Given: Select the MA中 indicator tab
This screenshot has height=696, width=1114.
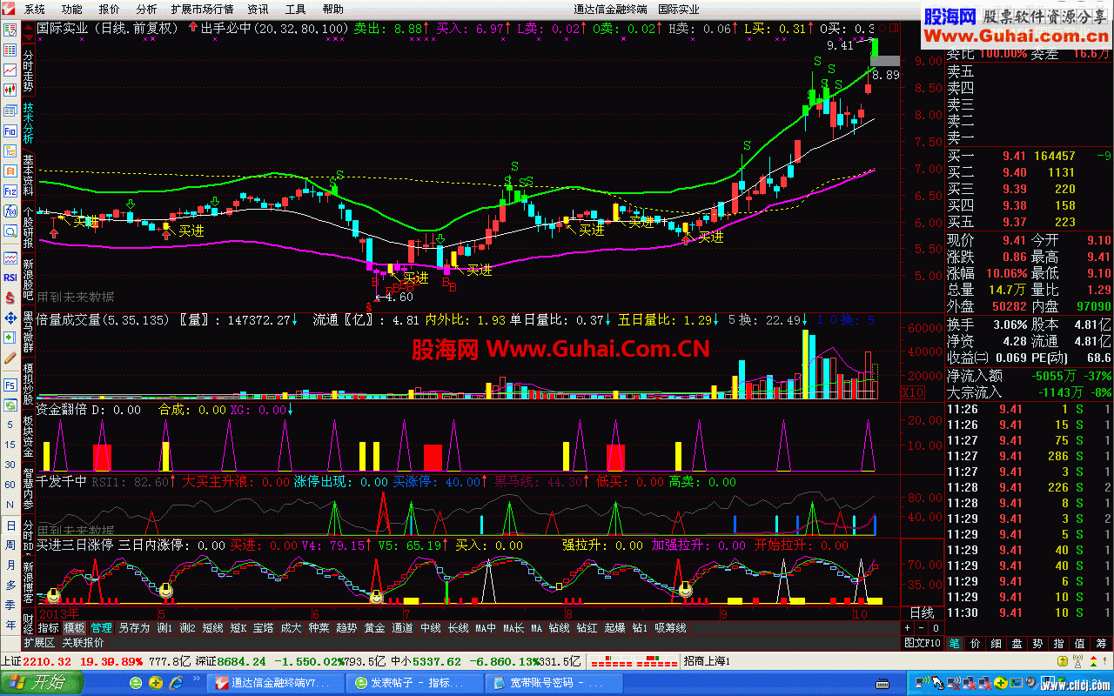Looking at the screenshot, I should tap(486, 628).
